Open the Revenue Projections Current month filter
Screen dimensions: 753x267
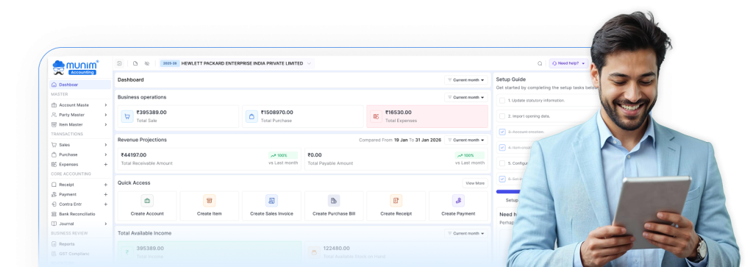(465, 140)
